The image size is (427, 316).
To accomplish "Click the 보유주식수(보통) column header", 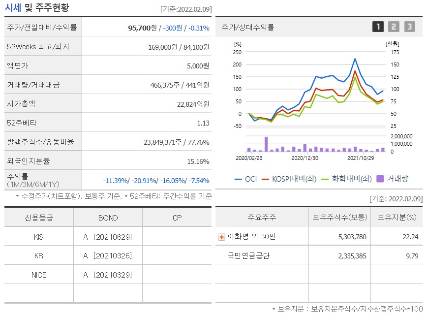I will point(340,218).
